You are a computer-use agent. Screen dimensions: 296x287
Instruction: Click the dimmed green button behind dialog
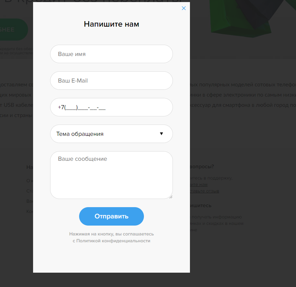[14, 30]
